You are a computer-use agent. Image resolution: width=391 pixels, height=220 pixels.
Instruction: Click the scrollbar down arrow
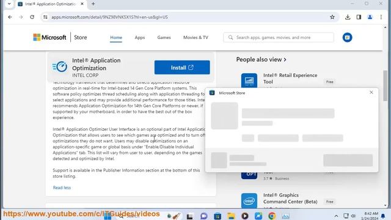(x=386, y=205)
